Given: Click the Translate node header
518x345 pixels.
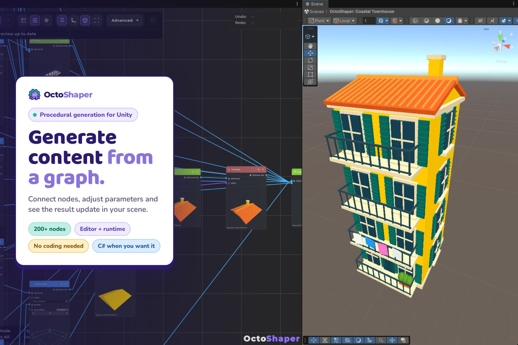Looking at the screenshot, I should (x=246, y=170).
